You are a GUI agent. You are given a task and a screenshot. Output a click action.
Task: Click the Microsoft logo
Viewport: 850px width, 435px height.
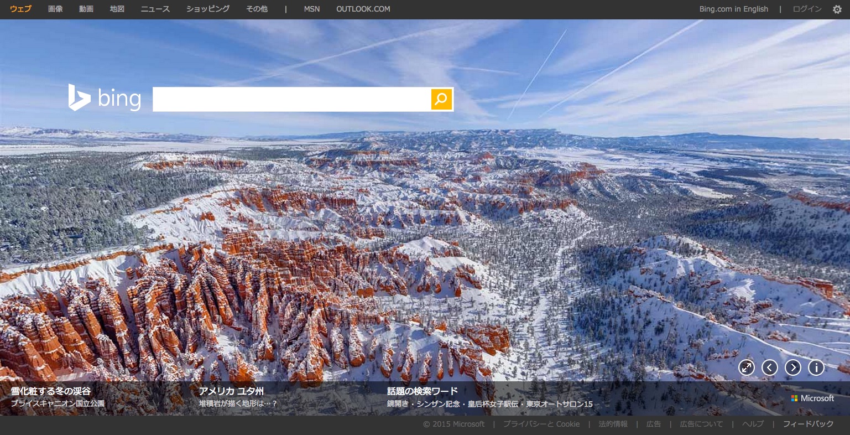click(812, 398)
